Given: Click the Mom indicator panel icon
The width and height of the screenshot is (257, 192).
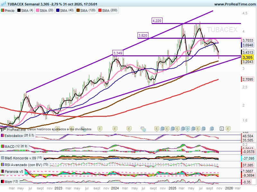Looking at the screenshot, I should (x=3, y=182).
